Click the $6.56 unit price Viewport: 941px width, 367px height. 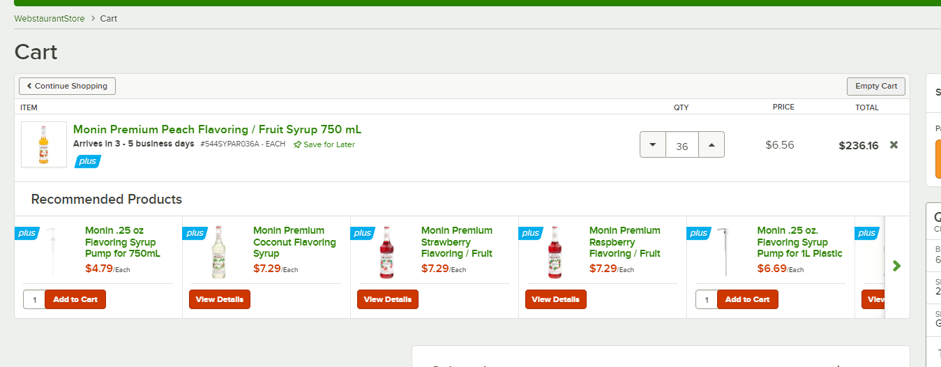click(x=780, y=145)
